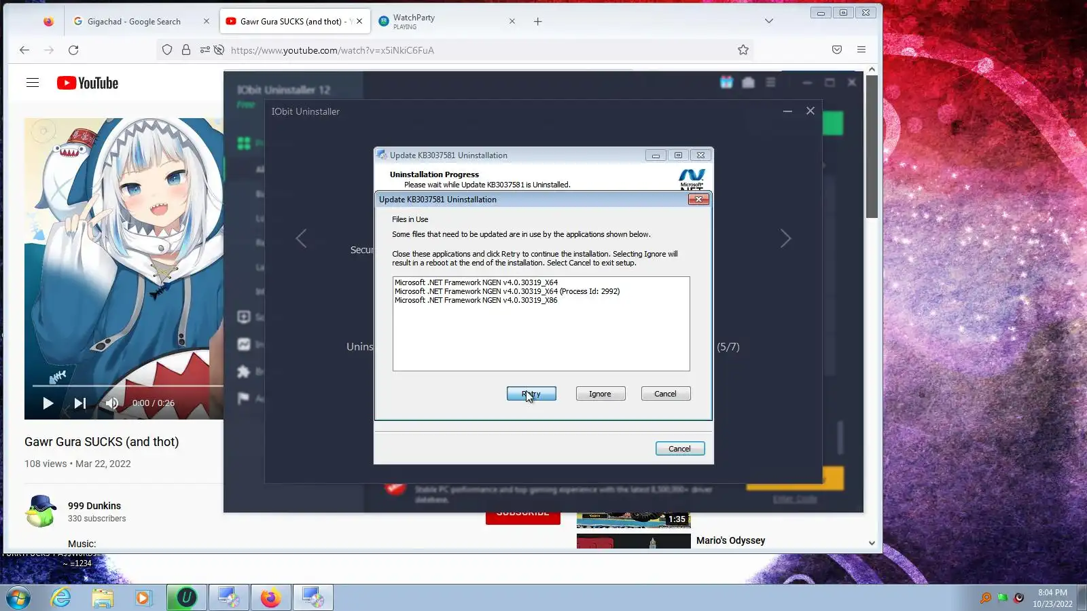Open 999 Dunkins channel name link
The height and width of the screenshot is (611, 1087).
click(94, 506)
